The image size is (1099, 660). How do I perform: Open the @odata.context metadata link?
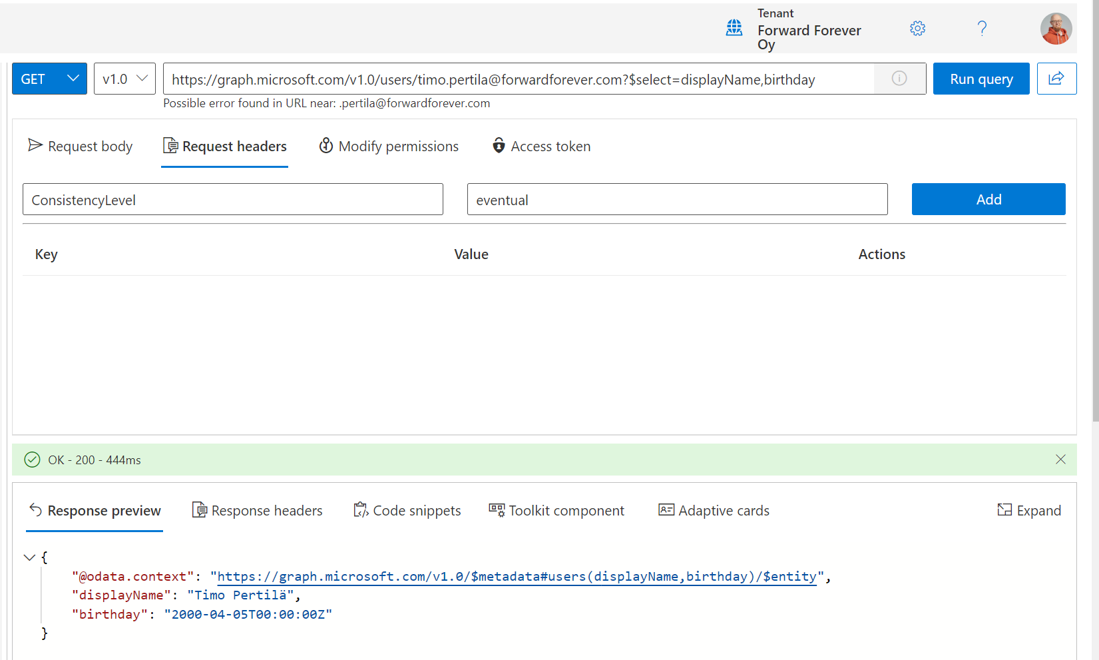click(x=517, y=577)
